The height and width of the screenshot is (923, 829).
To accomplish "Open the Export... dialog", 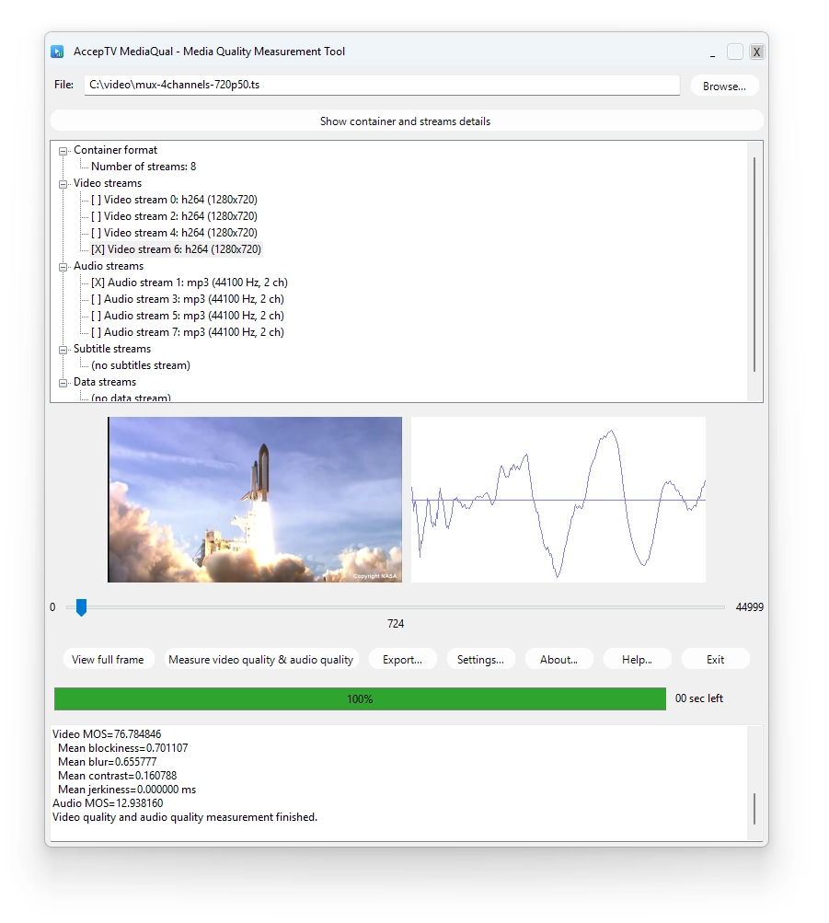I will (x=402, y=659).
